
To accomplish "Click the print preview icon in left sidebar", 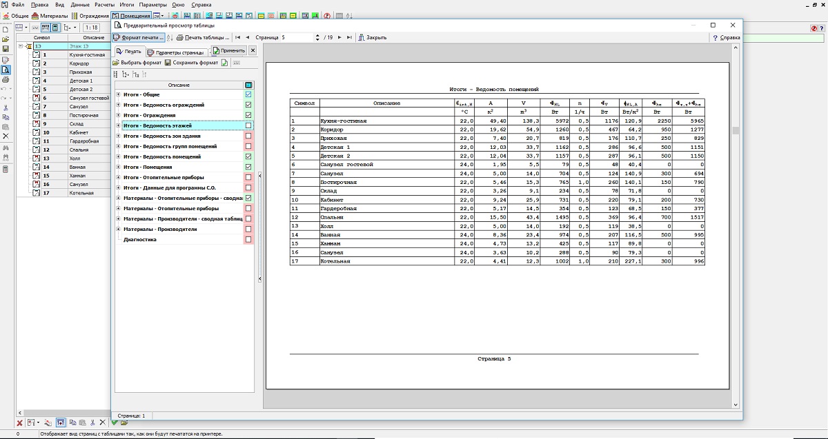I will coord(6,70).
